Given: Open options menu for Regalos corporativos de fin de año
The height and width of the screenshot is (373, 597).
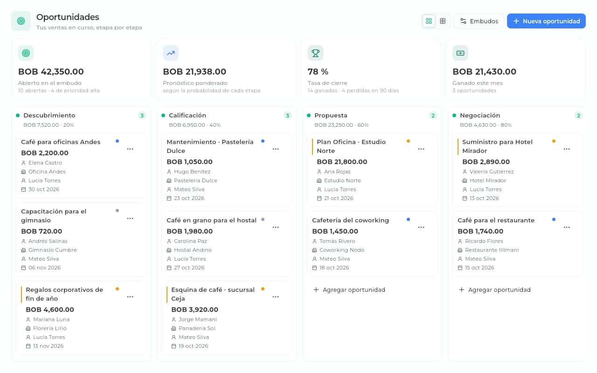Looking at the screenshot, I should coord(130,297).
